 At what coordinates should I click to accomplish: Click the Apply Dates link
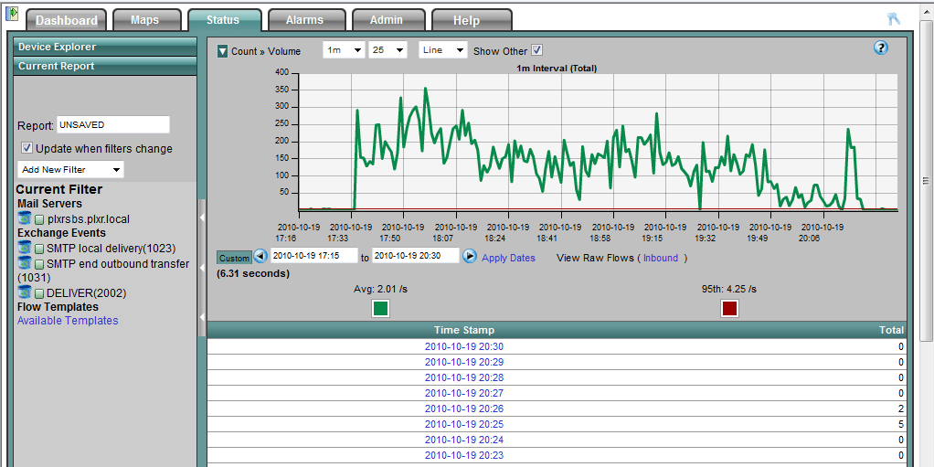click(508, 258)
